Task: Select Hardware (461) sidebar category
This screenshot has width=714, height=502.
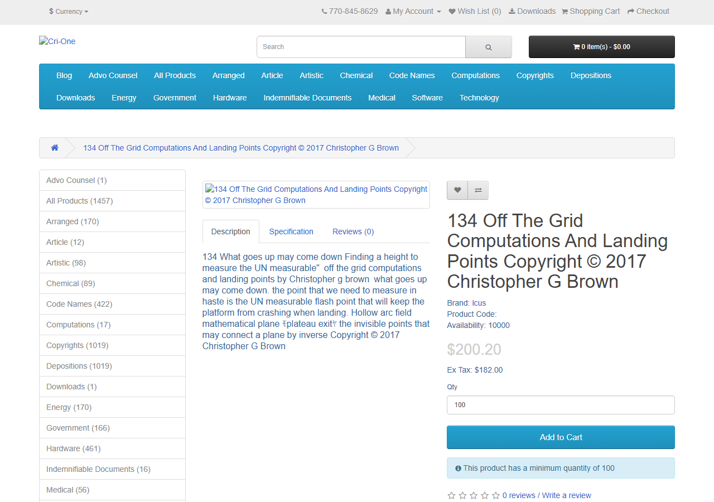Action: pyautogui.click(x=112, y=448)
